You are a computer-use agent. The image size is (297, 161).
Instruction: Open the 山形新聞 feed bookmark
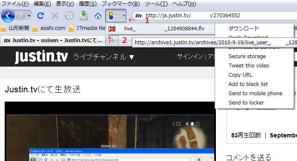coord(15,28)
